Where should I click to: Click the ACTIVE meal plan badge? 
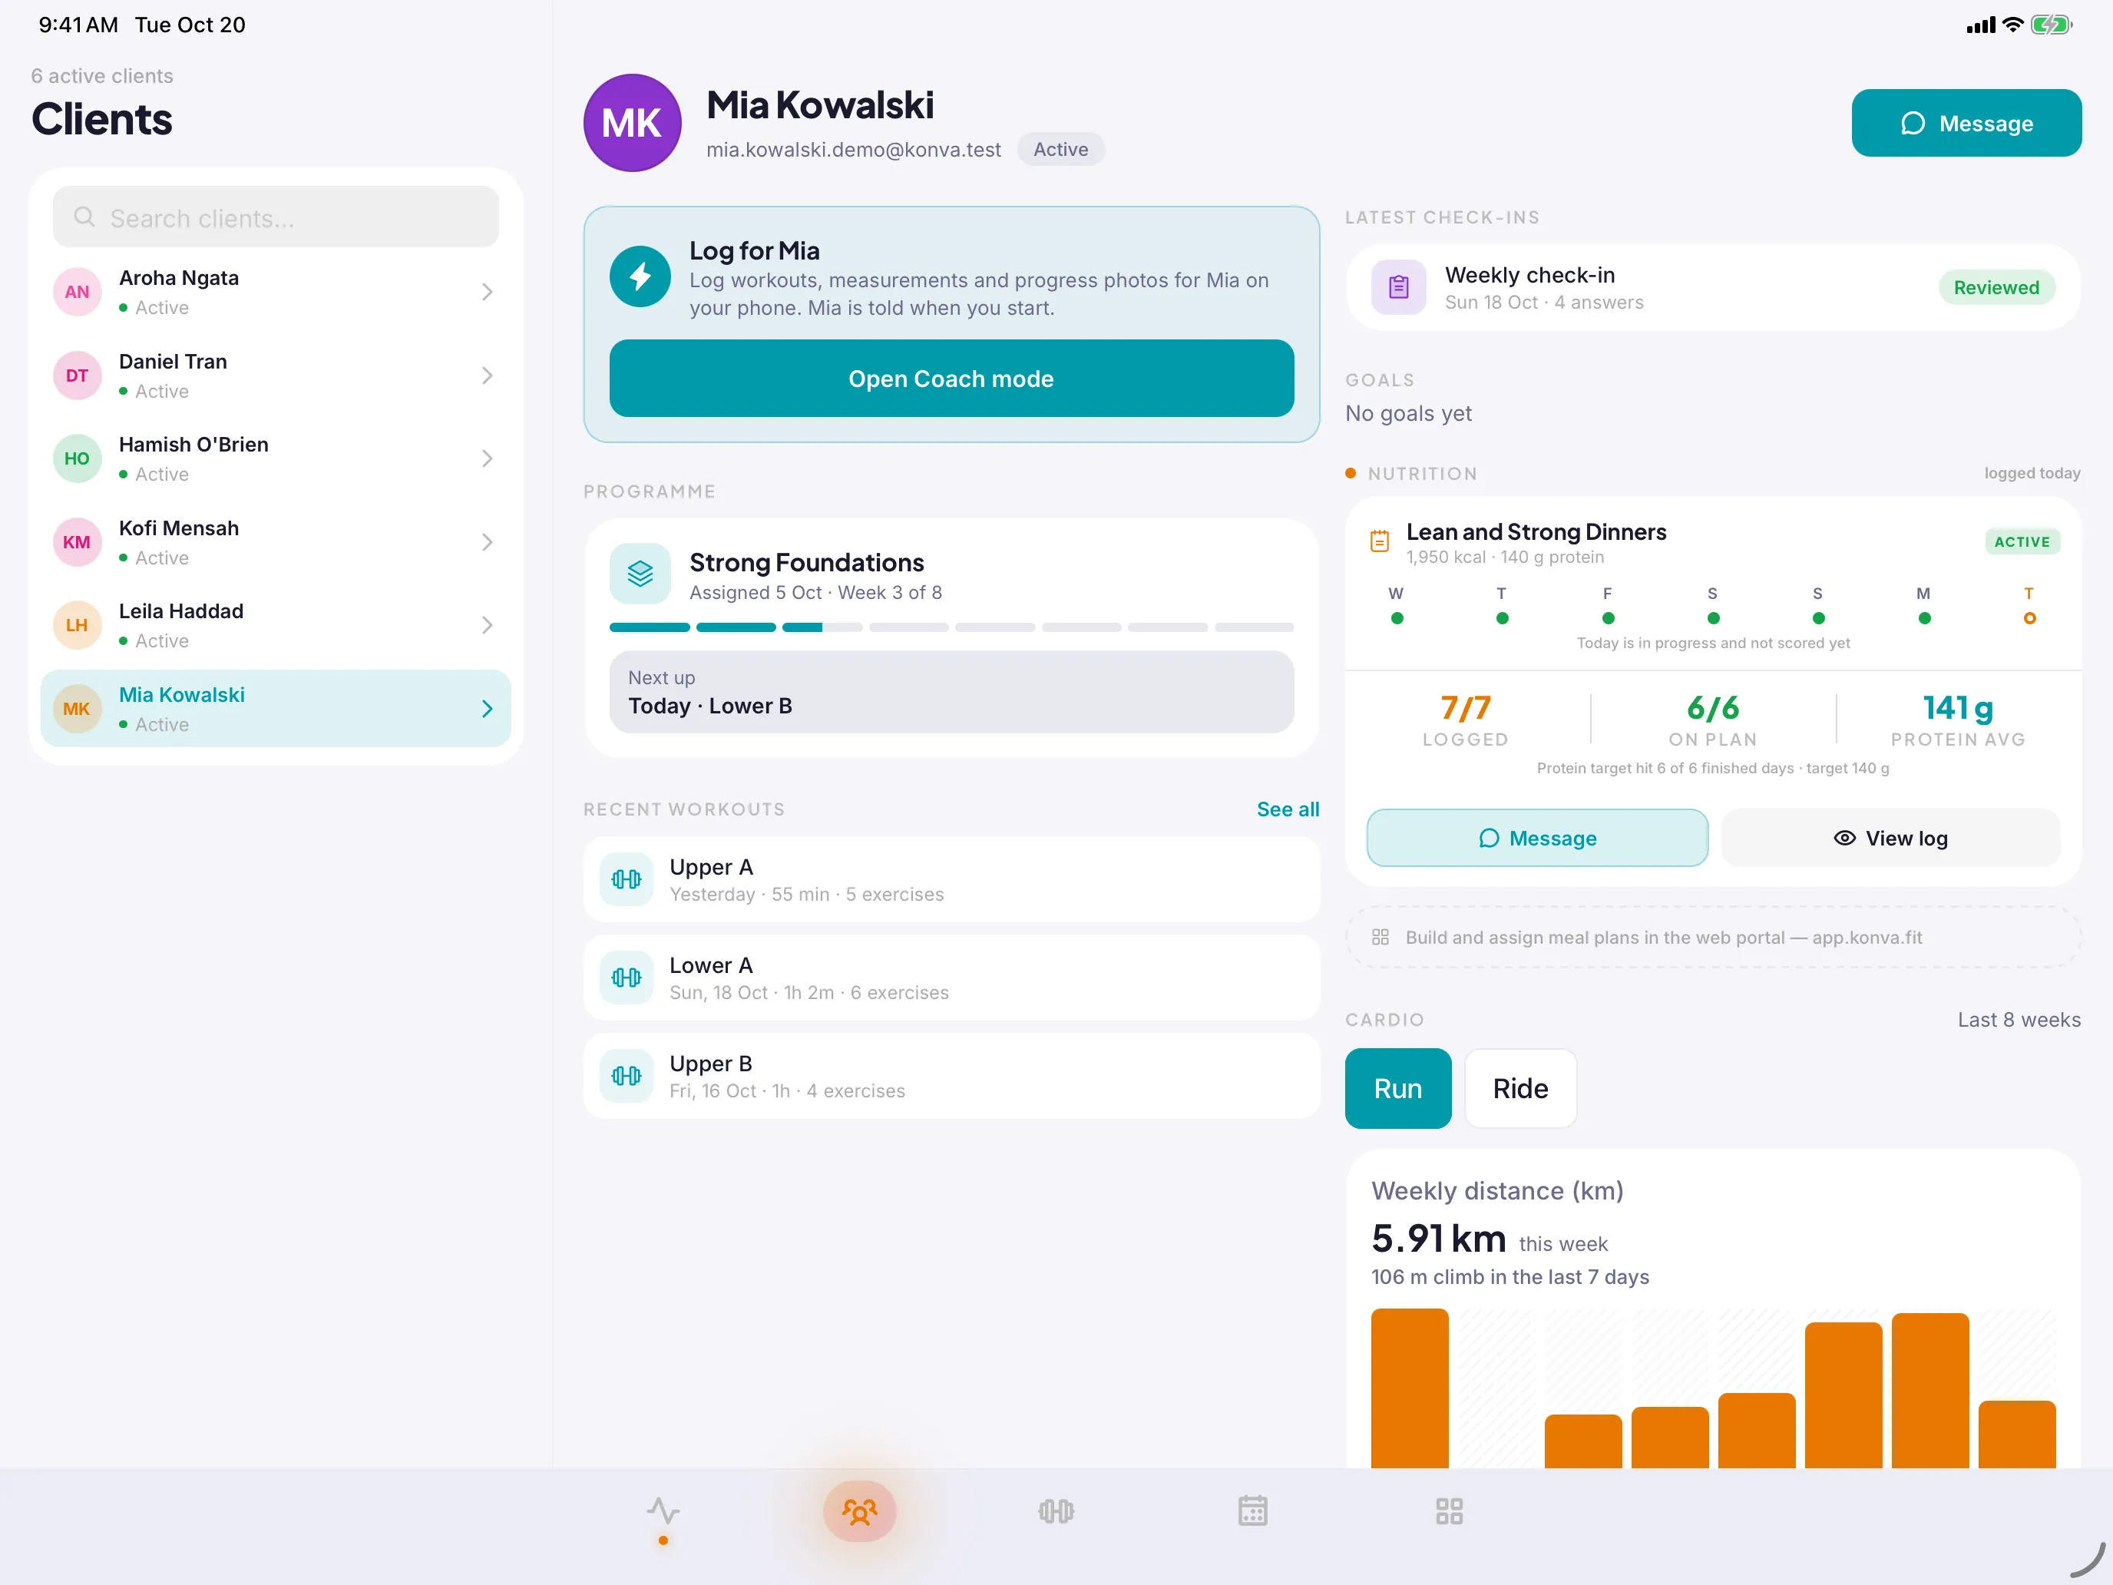click(2022, 541)
